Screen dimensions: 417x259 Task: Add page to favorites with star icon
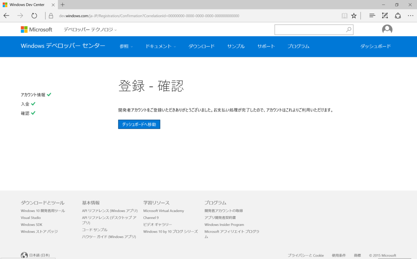click(x=354, y=16)
